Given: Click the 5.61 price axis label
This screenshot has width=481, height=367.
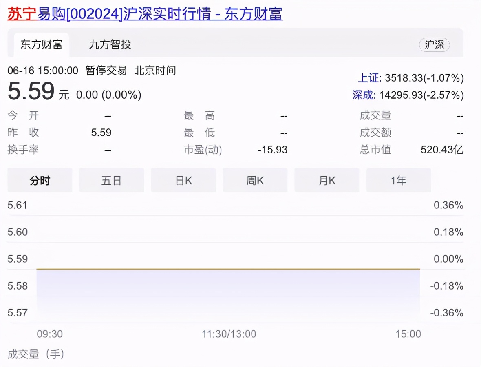Looking at the screenshot, I should click(18, 205).
